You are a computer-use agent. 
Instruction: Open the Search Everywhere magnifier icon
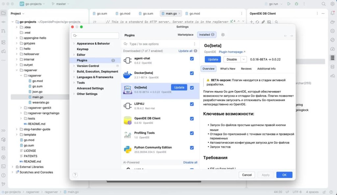pos(324,4)
